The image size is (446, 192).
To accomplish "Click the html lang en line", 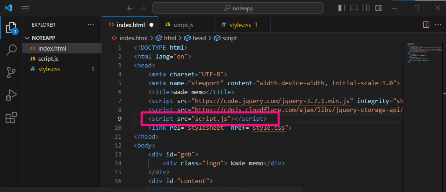I will 162,56.
